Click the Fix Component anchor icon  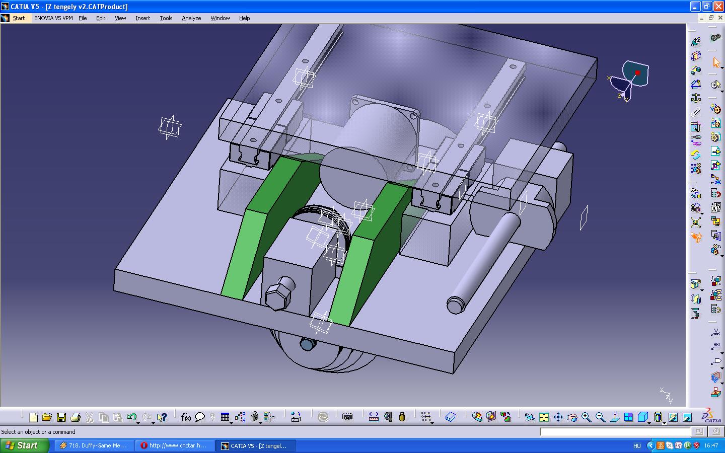click(x=696, y=98)
